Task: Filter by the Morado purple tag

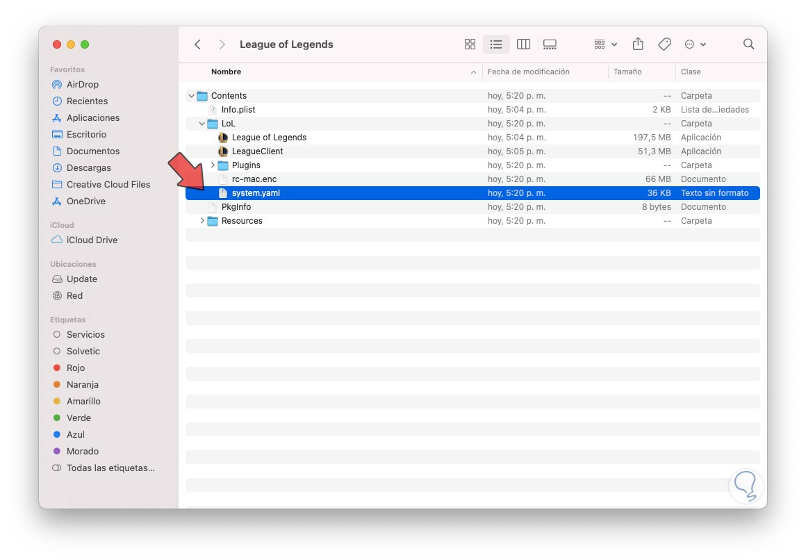Action: (x=82, y=451)
